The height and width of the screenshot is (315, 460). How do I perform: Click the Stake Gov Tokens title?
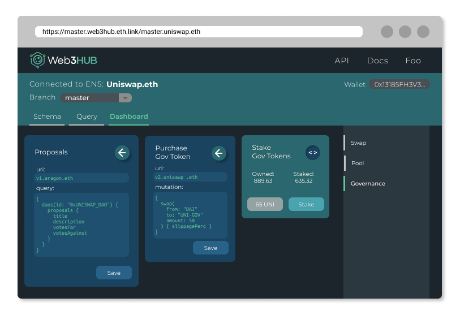(x=271, y=152)
